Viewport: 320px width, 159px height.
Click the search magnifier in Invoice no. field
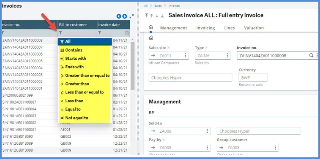[x=311, y=55]
